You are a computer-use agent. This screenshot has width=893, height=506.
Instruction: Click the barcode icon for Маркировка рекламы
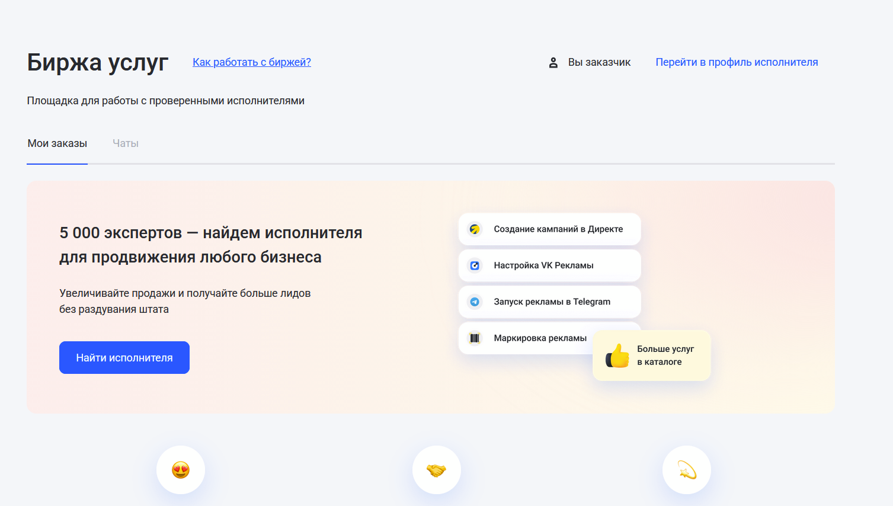pyautogui.click(x=475, y=338)
